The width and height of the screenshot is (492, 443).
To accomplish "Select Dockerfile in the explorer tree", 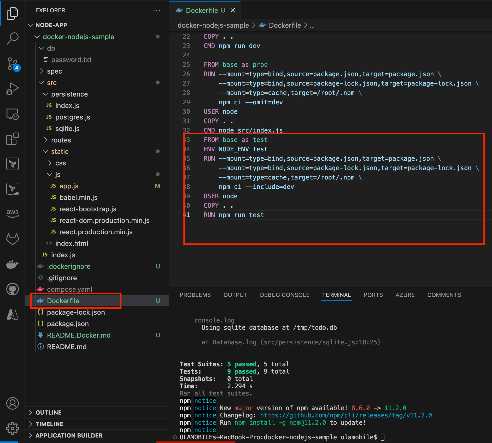I will point(97,301).
